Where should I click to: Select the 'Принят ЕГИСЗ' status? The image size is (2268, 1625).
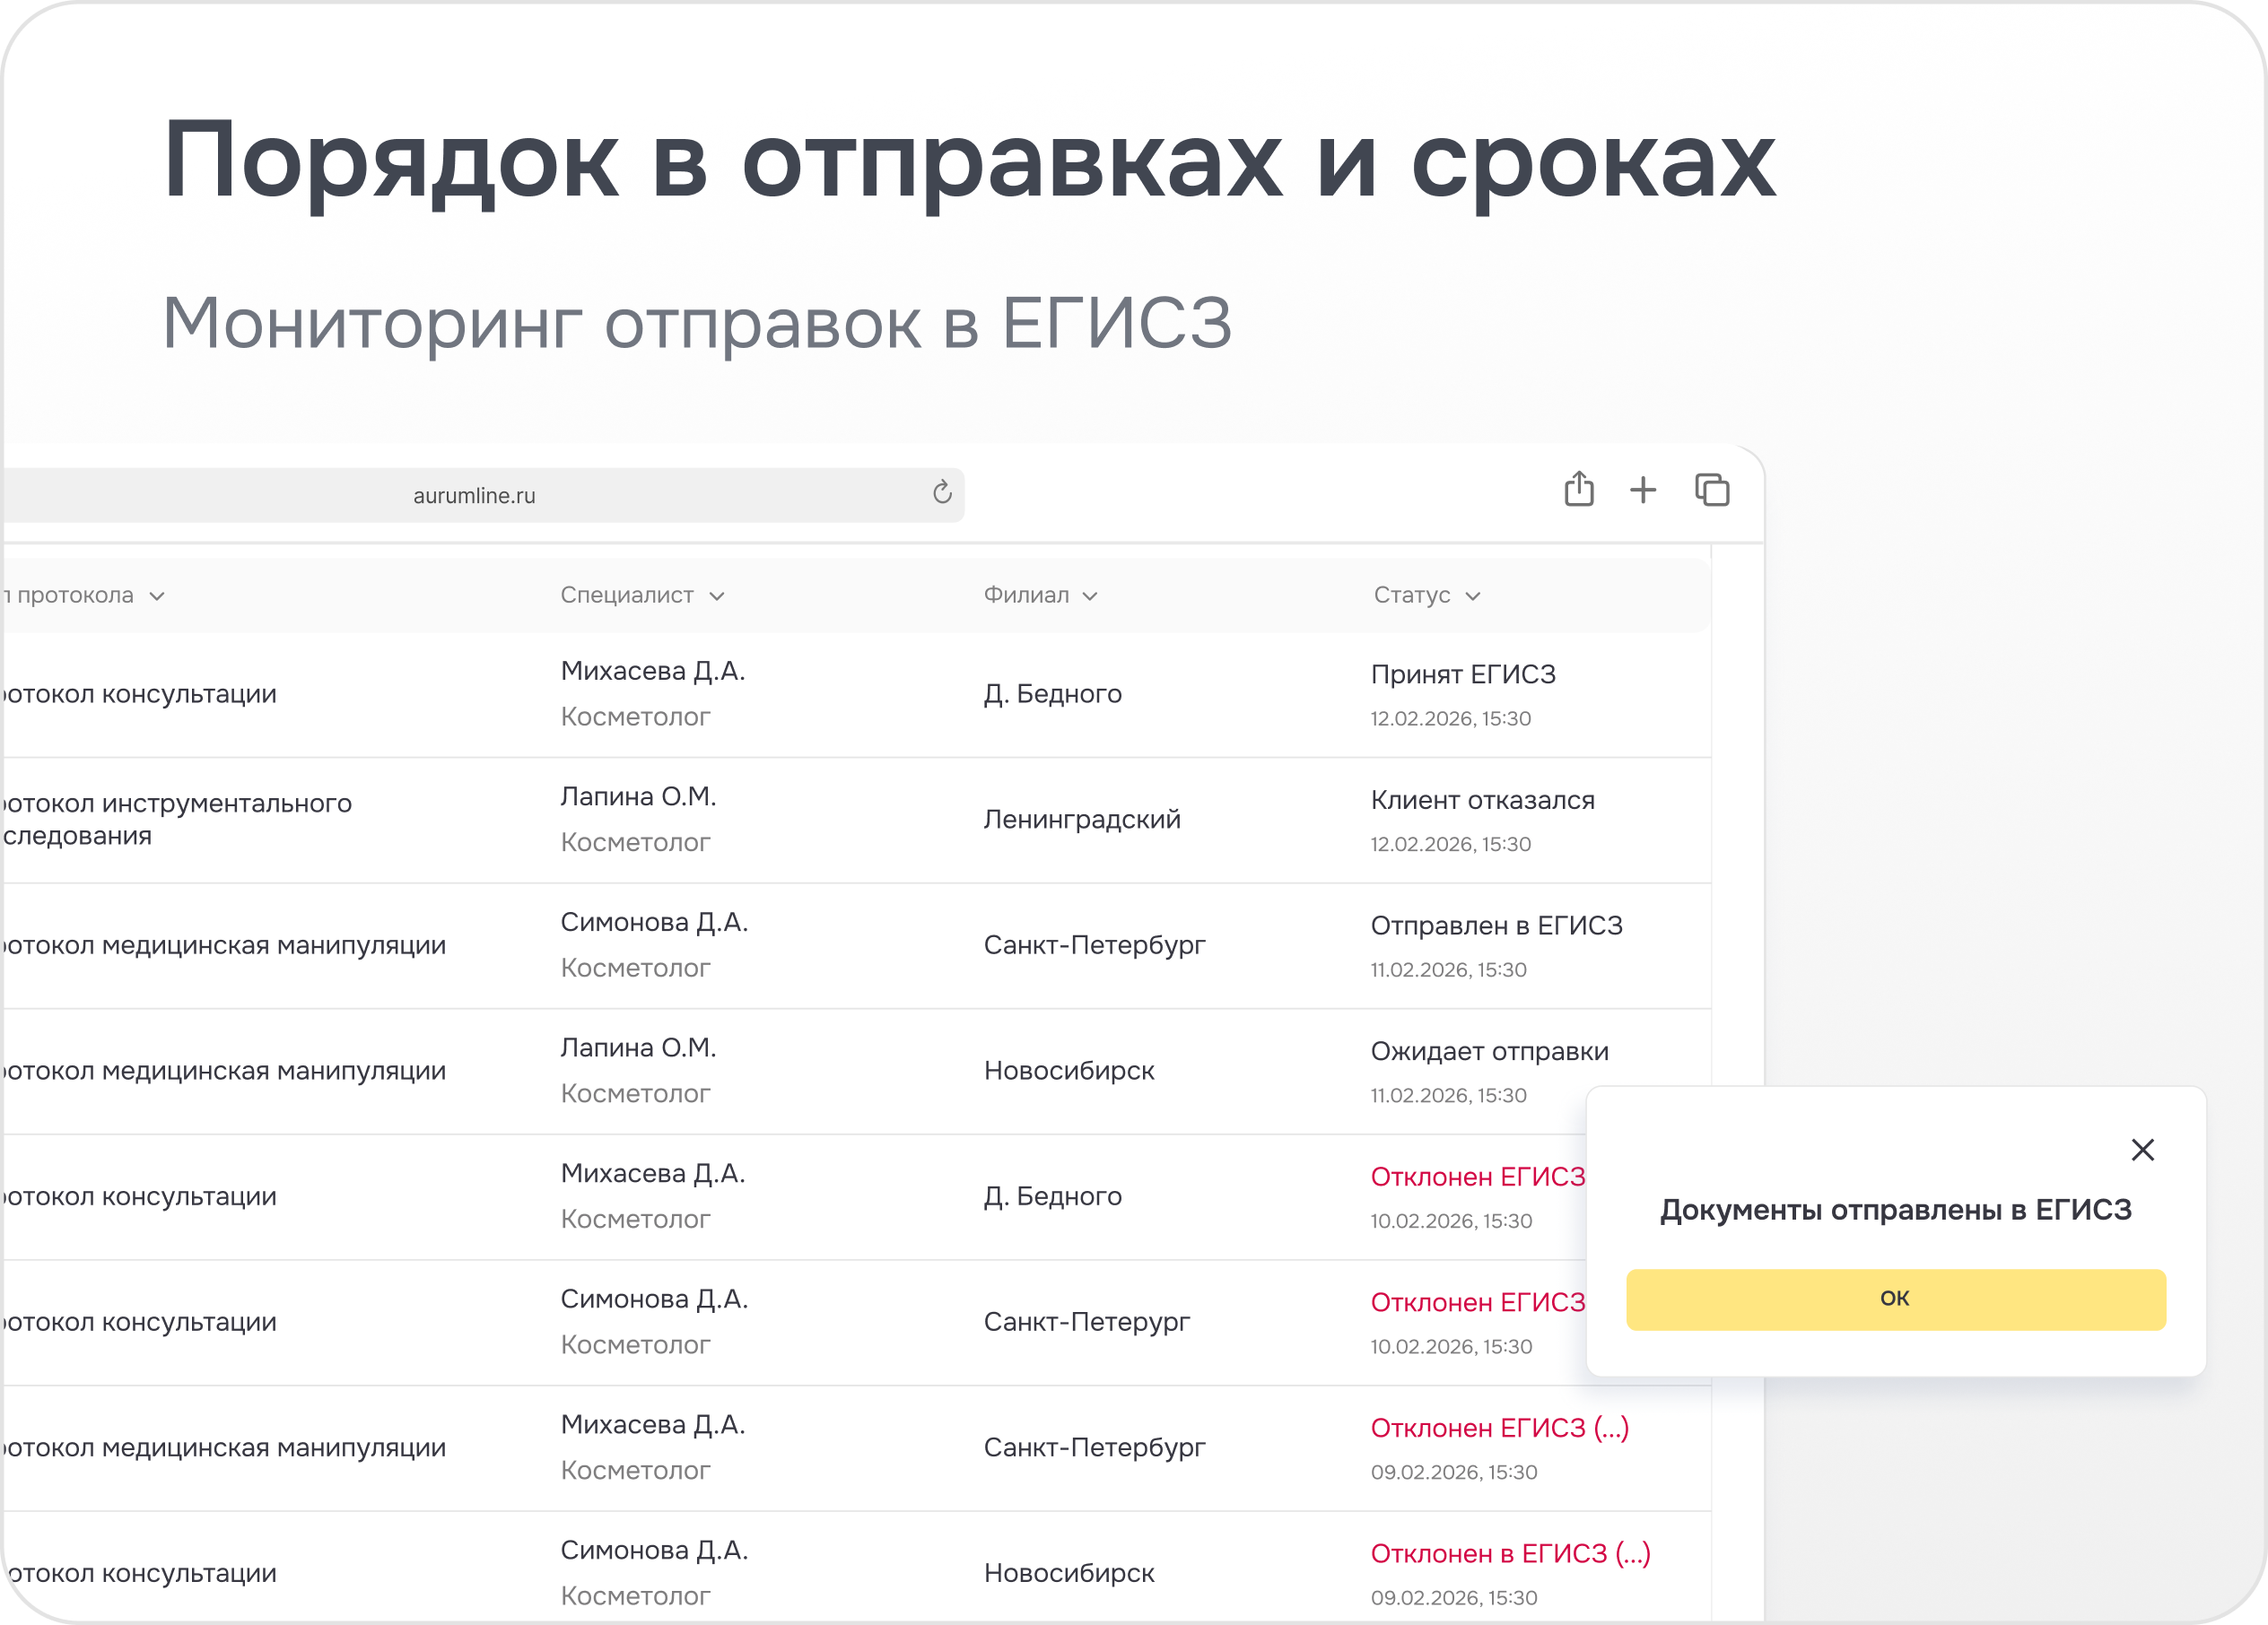(1463, 674)
